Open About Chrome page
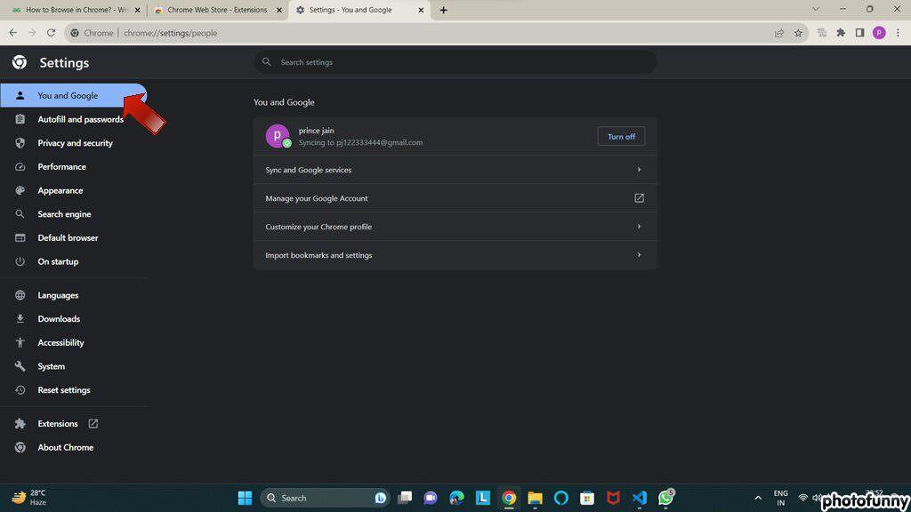The width and height of the screenshot is (911, 512). click(73, 448)
